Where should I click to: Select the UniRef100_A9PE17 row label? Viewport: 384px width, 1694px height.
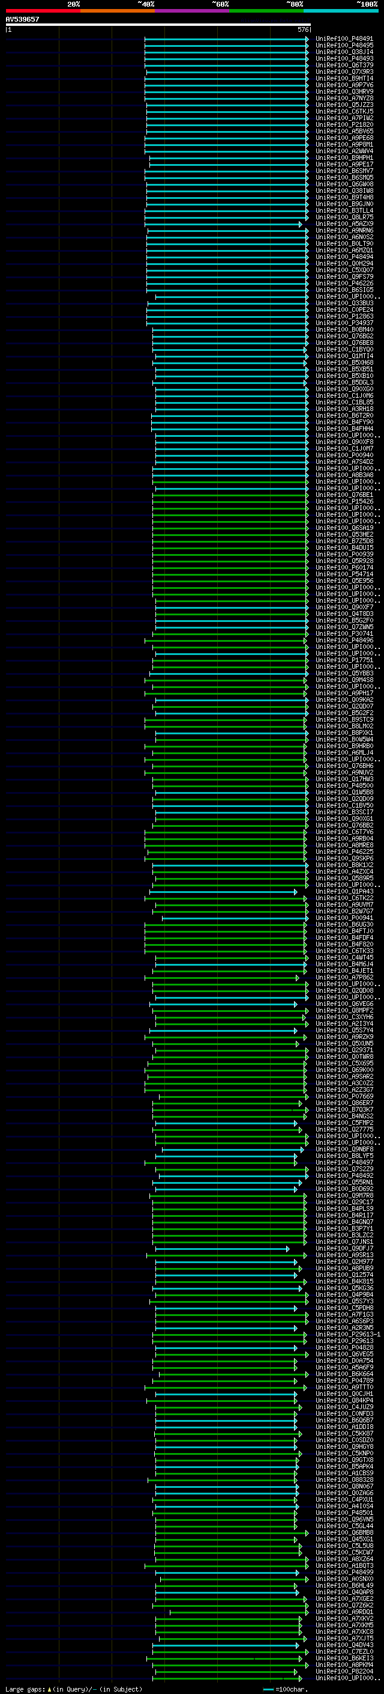pyautogui.click(x=344, y=165)
